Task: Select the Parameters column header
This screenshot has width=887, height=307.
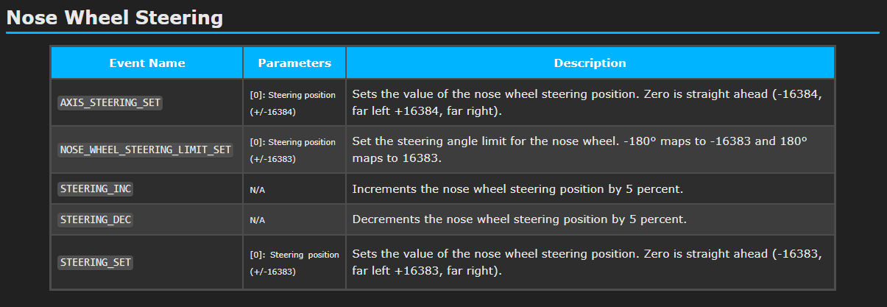Action: pyautogui.click(x=294, y=63)
